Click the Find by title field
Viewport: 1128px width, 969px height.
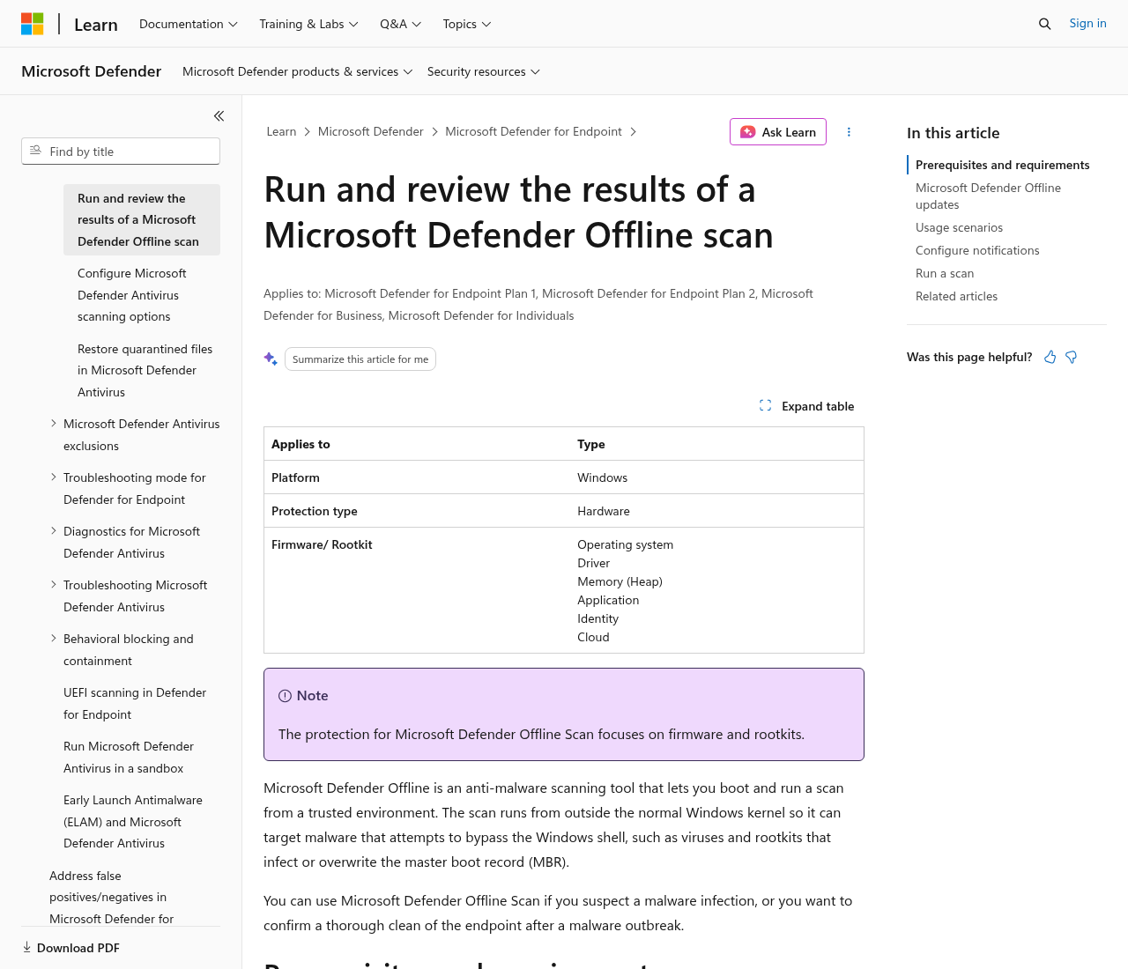click(121, 152)
